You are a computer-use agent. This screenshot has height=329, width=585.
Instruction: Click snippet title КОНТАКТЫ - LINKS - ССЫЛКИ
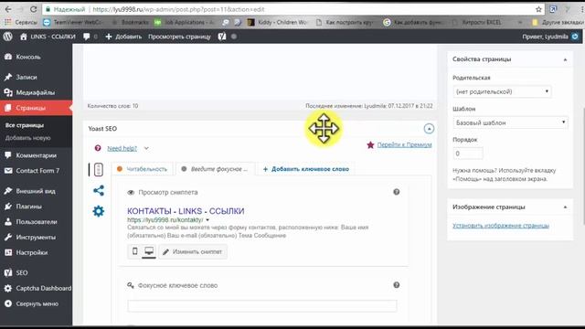point(186,211)
